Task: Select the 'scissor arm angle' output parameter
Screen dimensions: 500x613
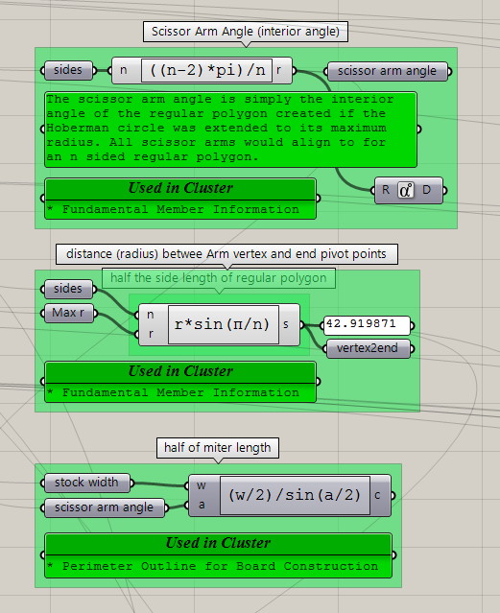Action: point(387,71)
